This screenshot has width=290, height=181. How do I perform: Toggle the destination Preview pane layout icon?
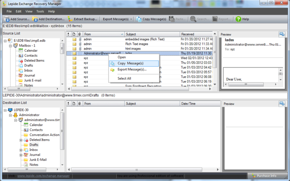pos(282,104)
